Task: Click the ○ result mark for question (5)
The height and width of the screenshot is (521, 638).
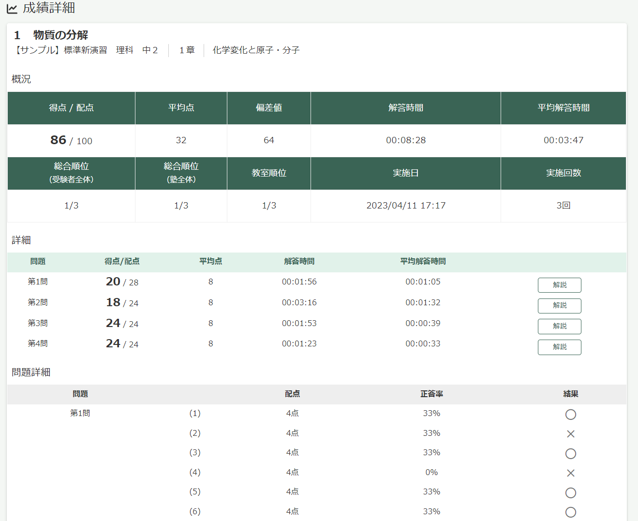Action: coord(570,492)
